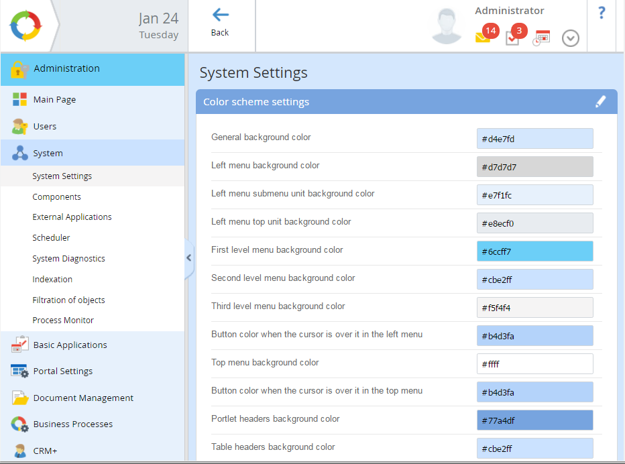Select Main Page in the left menu
Viewport: 625px width, 464px height.
93,99
